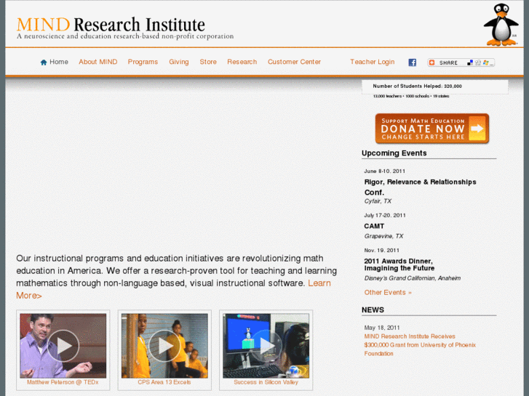The width and height of the screenshot is (529, 396).
Task: Select the Research menu item
Action: point(242,62)
